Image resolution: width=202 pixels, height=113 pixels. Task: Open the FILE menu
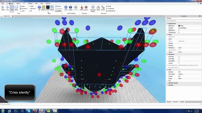click(3, 3)
